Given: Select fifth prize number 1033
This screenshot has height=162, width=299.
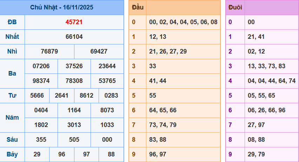Looking at the screenshot, I should pyautogui.click(x=107, y=125).
